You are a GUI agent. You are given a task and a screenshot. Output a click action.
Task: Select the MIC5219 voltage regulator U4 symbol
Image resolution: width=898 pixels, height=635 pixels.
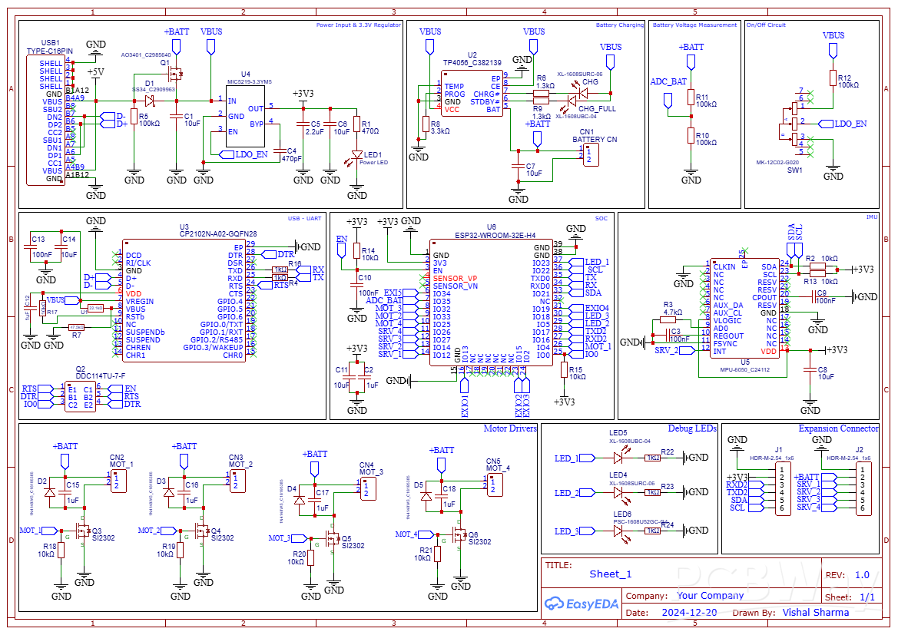tap(246, 115)
